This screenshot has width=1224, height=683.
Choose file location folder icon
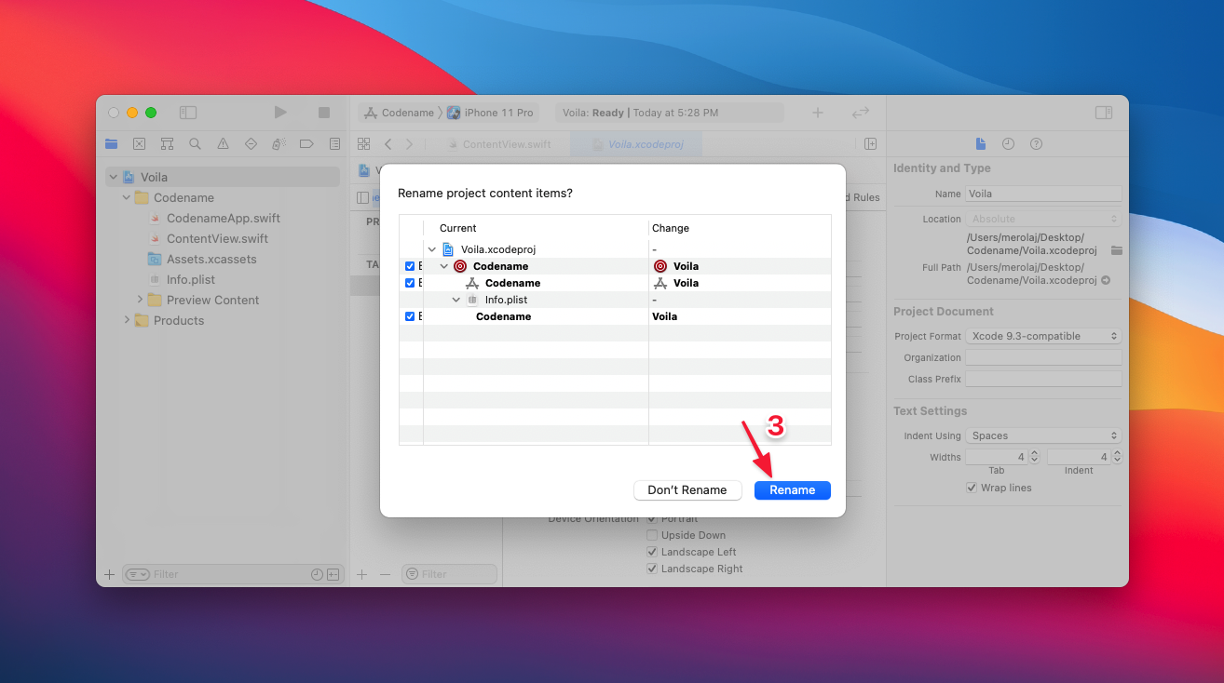point(1116,250)
